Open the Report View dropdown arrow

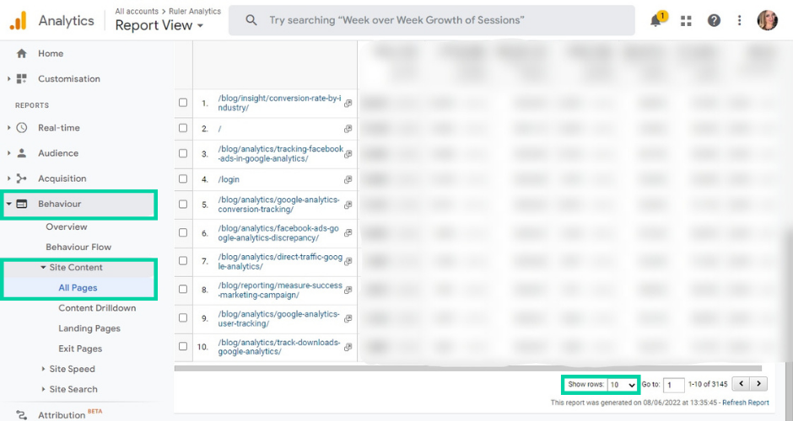click(200, 26)
